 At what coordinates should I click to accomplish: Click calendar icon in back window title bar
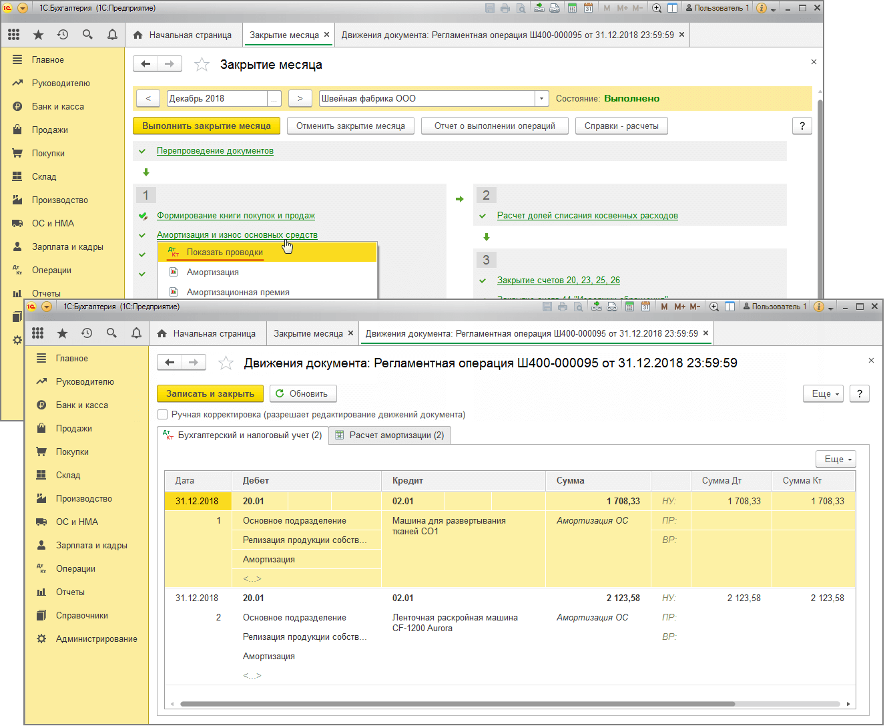[588, 8]
